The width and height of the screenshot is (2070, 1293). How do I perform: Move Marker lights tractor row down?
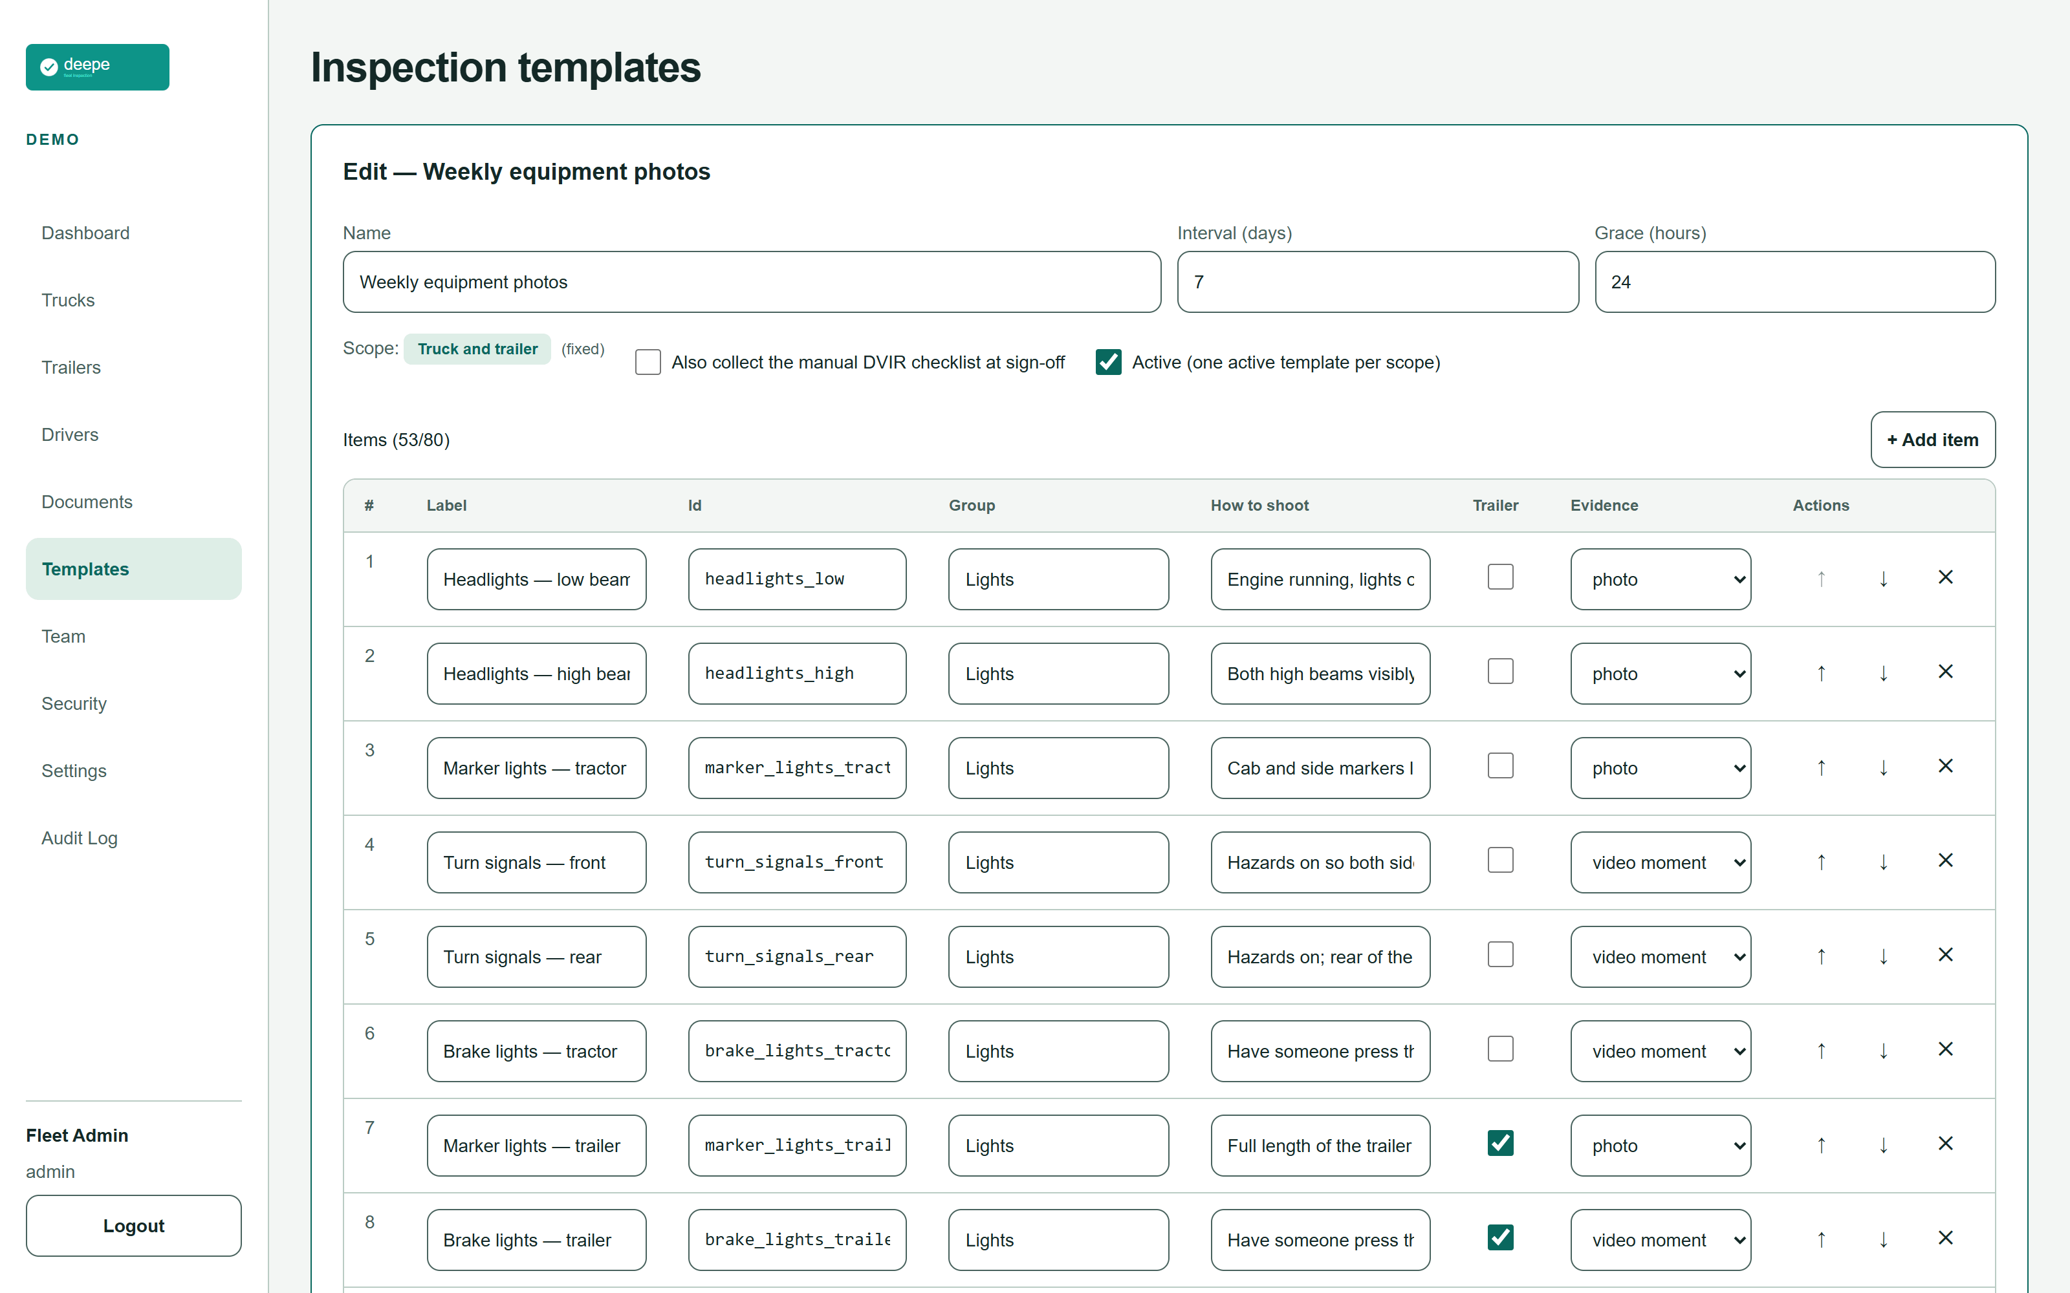pyautogui.click(x=1884, y=768)
